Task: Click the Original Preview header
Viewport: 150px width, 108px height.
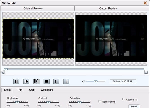Action: pyautogui.click(x=38, y=8)
